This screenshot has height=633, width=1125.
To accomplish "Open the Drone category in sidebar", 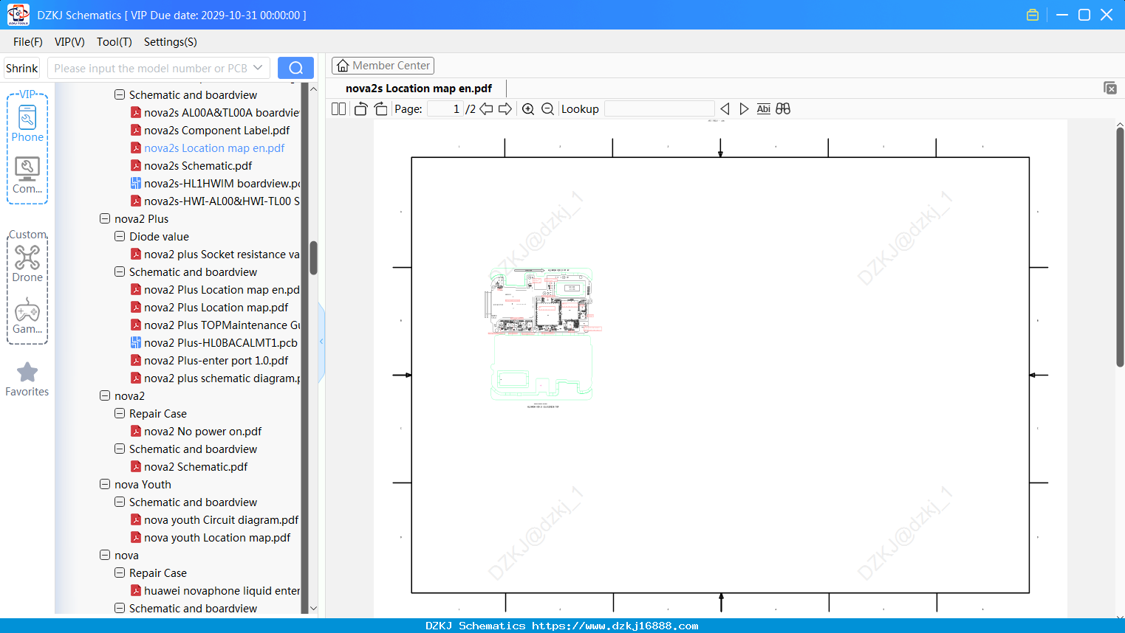I will tap(27, 264).
